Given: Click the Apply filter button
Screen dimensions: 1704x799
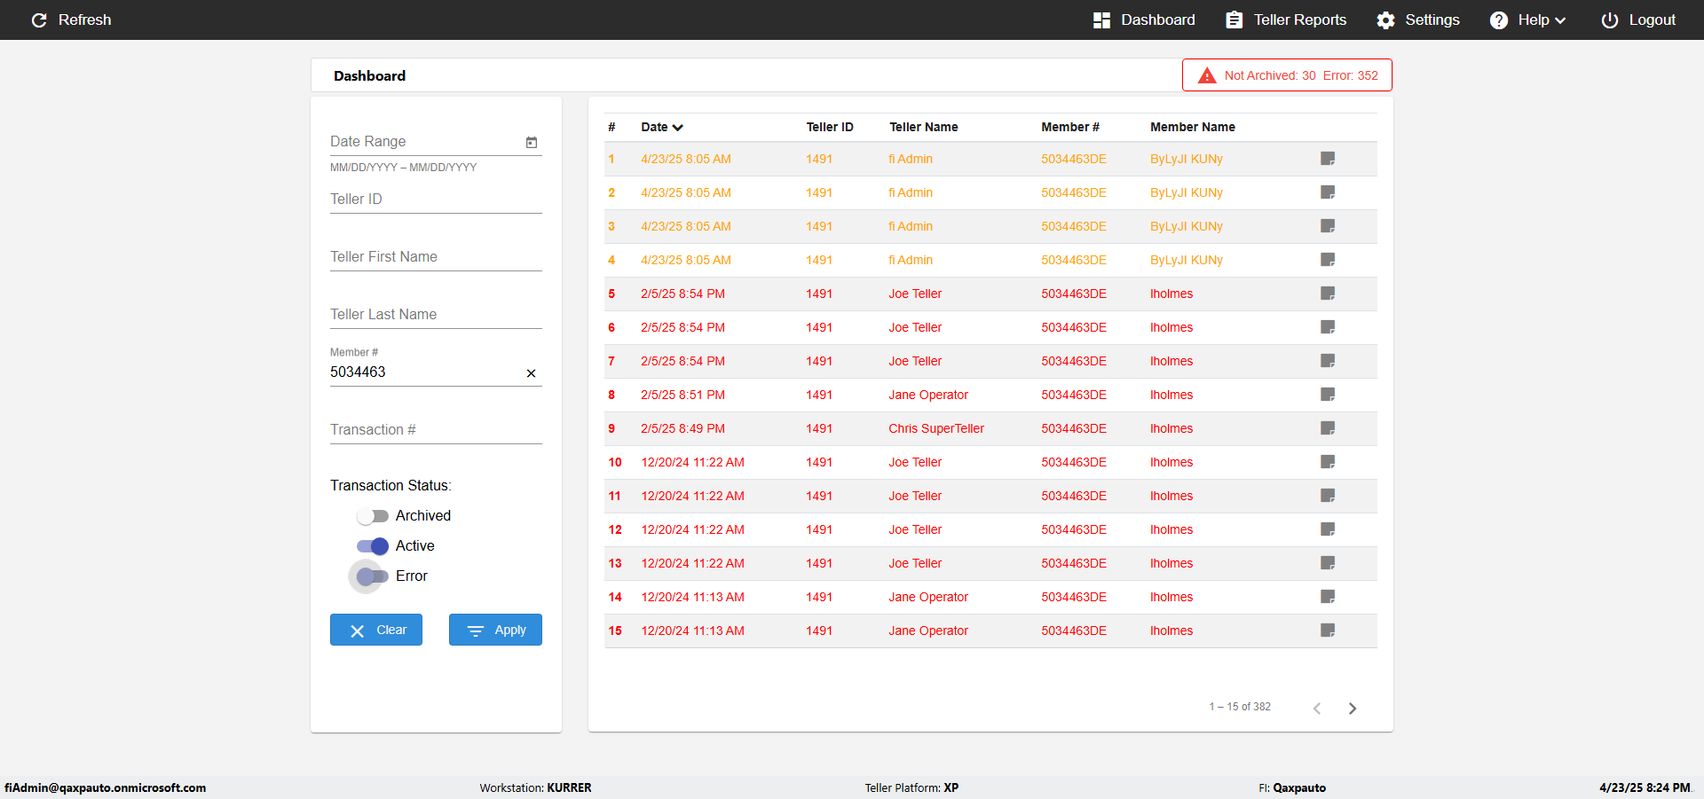Looking at the screenshot, I should (495, 630).
